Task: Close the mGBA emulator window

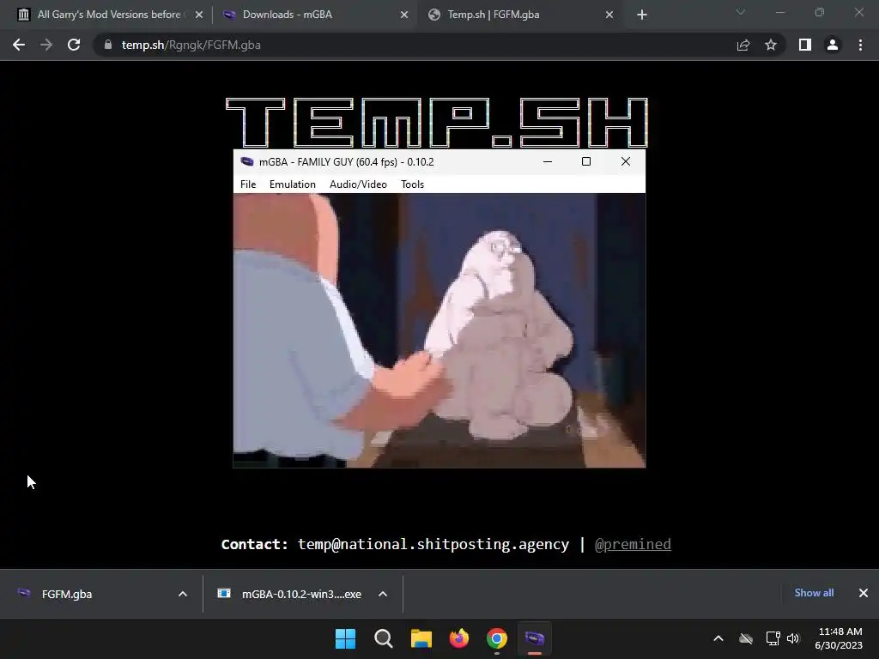Action: pyautogui.click(x=626, y=161)
